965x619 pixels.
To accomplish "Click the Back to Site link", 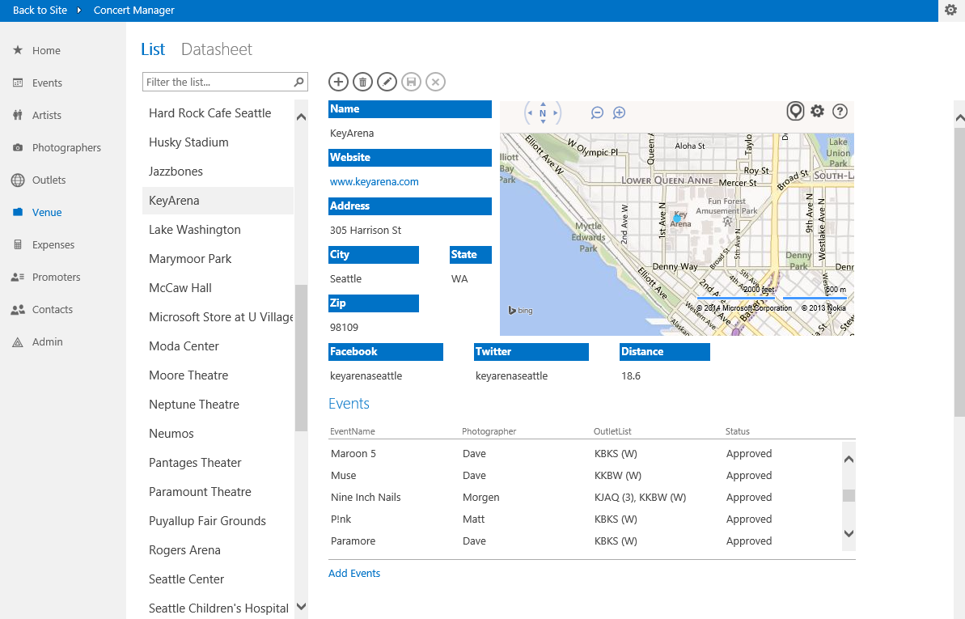I will (40, 11).
